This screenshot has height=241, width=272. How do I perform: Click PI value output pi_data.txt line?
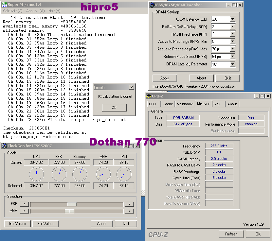click(67, 120)
